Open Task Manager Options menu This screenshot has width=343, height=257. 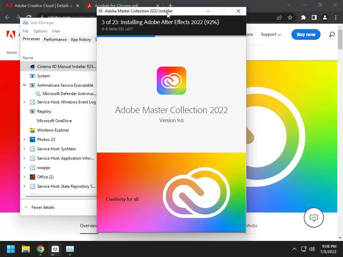point(40,31)
